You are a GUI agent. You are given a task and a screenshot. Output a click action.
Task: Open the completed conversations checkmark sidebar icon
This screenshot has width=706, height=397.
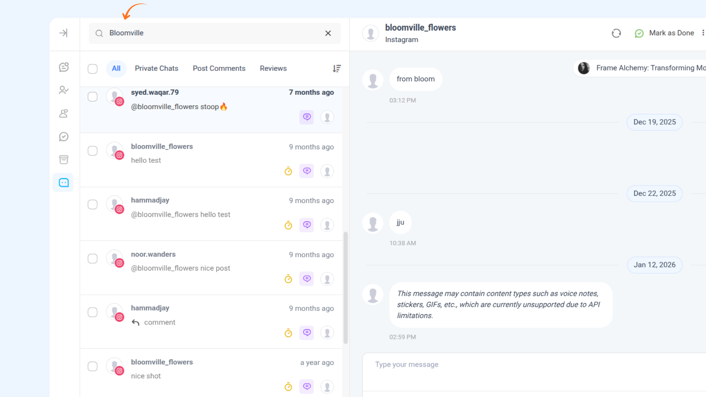pyautogui.click(x=64, y=137)
